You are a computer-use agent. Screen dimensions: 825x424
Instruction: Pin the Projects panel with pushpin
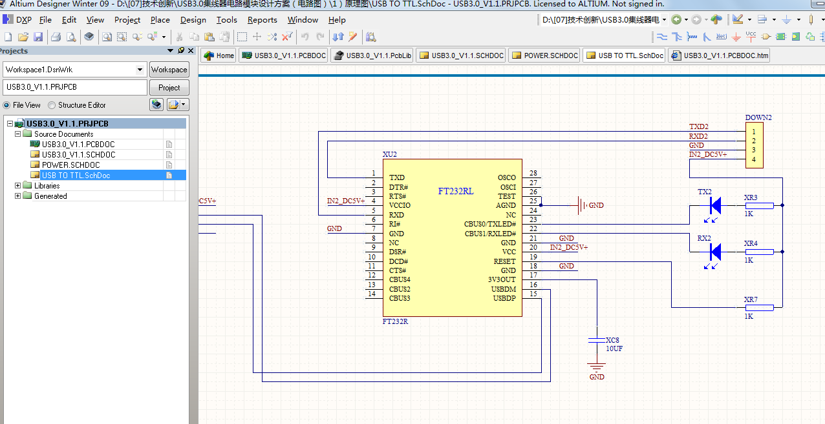click(181, 50)
